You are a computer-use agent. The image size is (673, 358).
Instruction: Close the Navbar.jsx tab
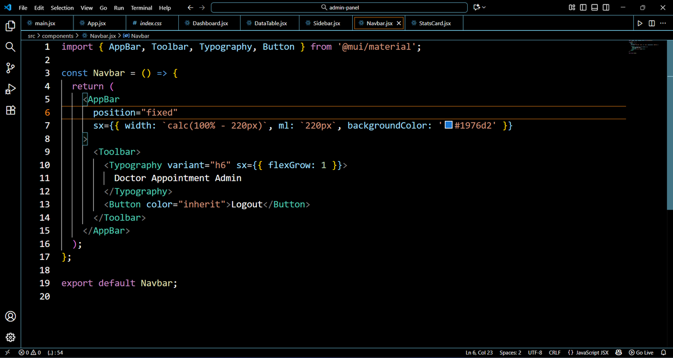(x=399, y=24)
